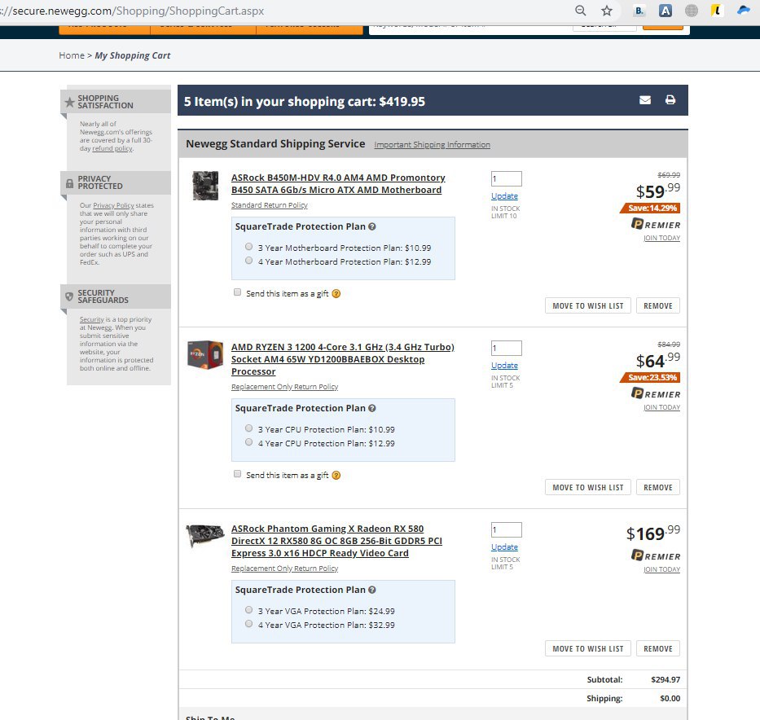Click the motherboard product thumbnail
Screen dimensions: 760x720
pos(205,186)
